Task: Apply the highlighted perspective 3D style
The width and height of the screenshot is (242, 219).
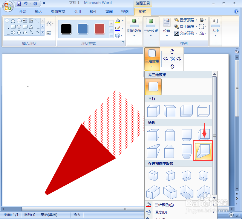Action: click(203, 151)
